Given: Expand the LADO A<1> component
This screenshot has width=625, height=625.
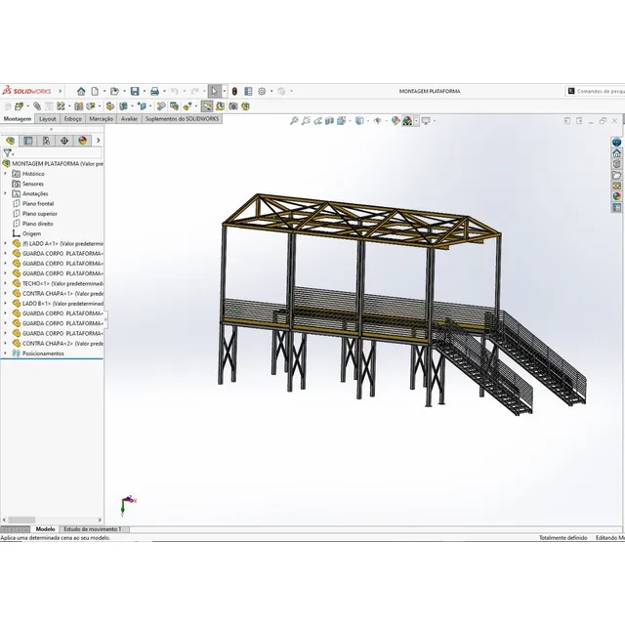Looking at the screenshot, I should (x=5, y=243).
